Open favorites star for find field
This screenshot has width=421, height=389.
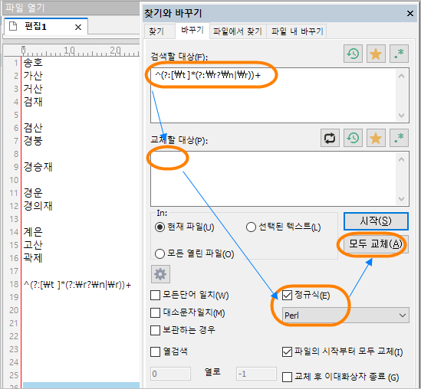coord(376,54)
